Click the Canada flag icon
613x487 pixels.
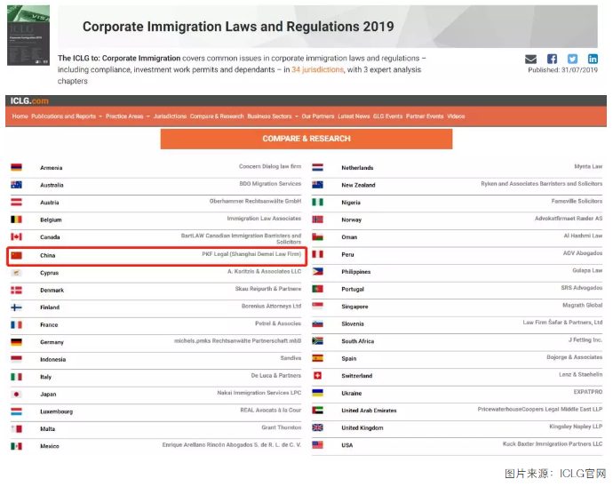pos(16,236)
